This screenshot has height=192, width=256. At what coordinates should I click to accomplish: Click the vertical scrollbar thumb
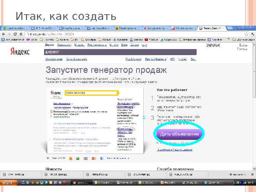tap(254, 71)
